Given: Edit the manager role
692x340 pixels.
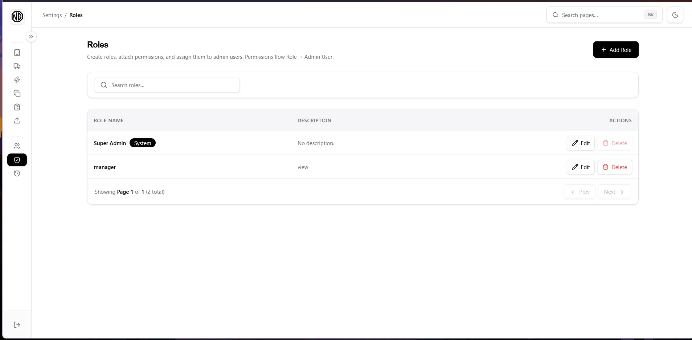Looking at the screenshot, I should (581, 167).
